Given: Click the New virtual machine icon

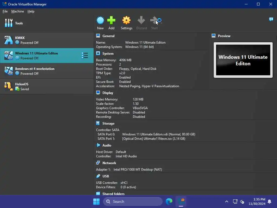Looking at the screenshot, I should pyautogui.click(x=100, y=20).
